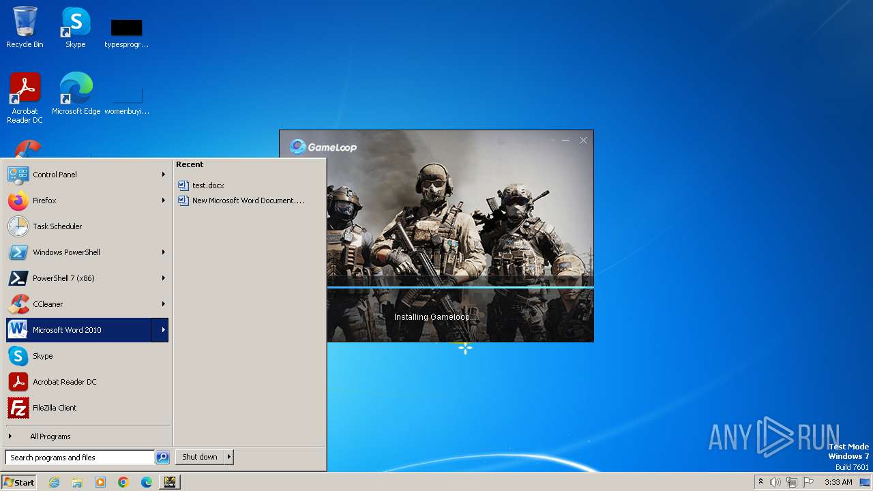Open Skype icon in Start menu
This screenshot has width=873, height=491.
18,356
